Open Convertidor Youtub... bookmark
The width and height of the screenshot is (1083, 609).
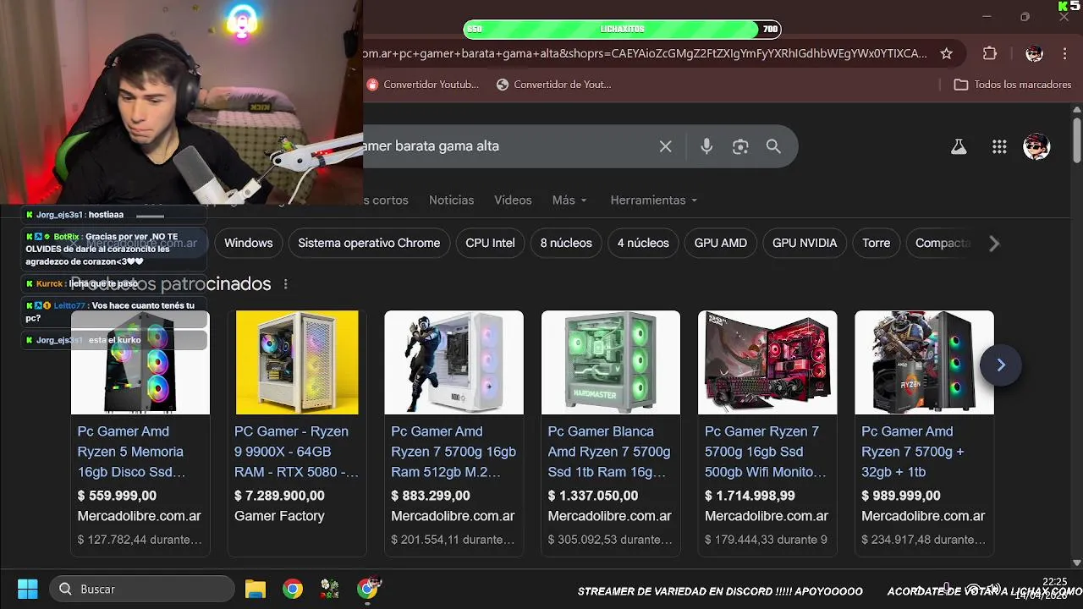click(x=423, y=85)
